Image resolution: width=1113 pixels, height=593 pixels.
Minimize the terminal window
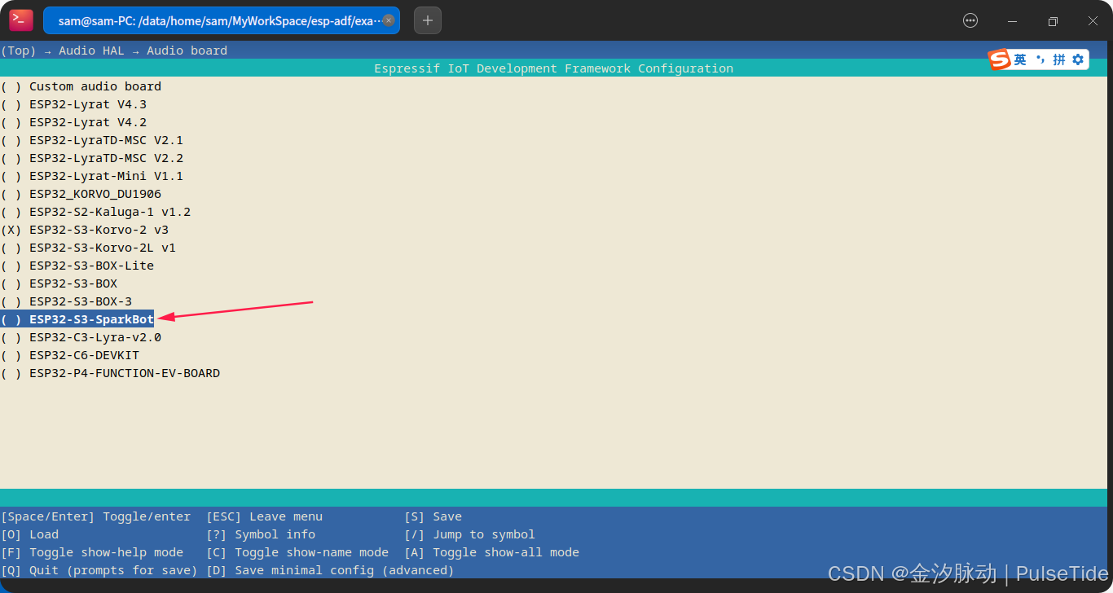[1012, 21]
